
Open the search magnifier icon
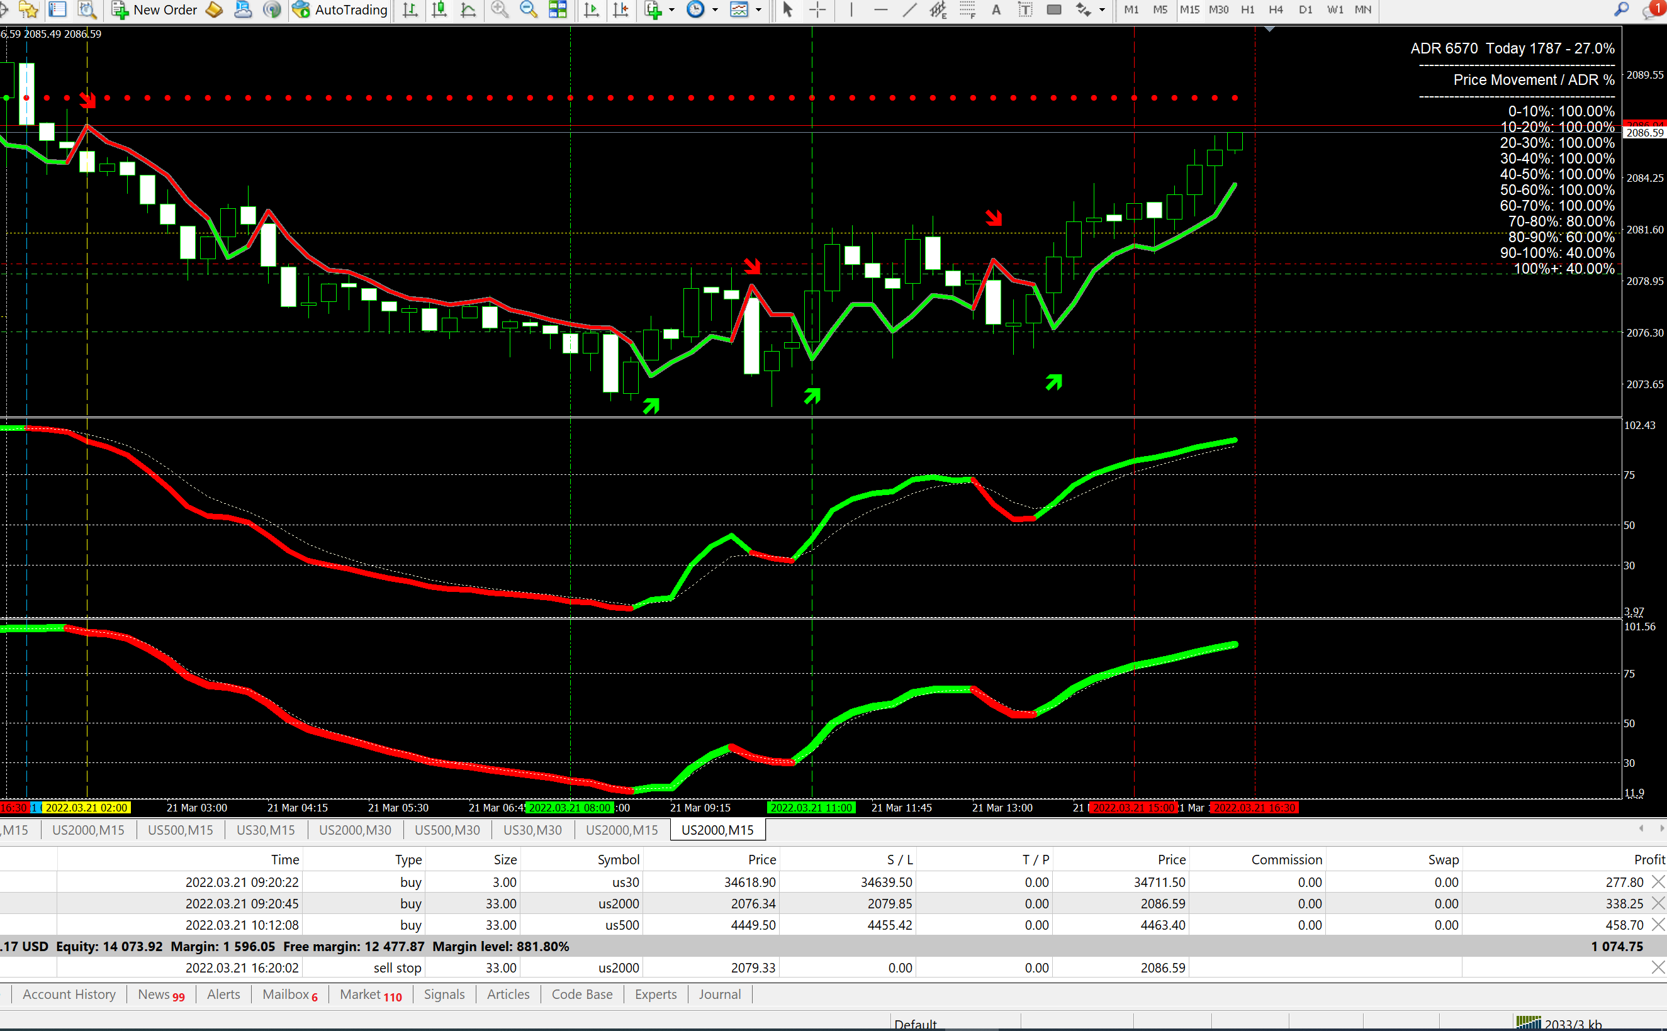click(x=1621, y=9)
